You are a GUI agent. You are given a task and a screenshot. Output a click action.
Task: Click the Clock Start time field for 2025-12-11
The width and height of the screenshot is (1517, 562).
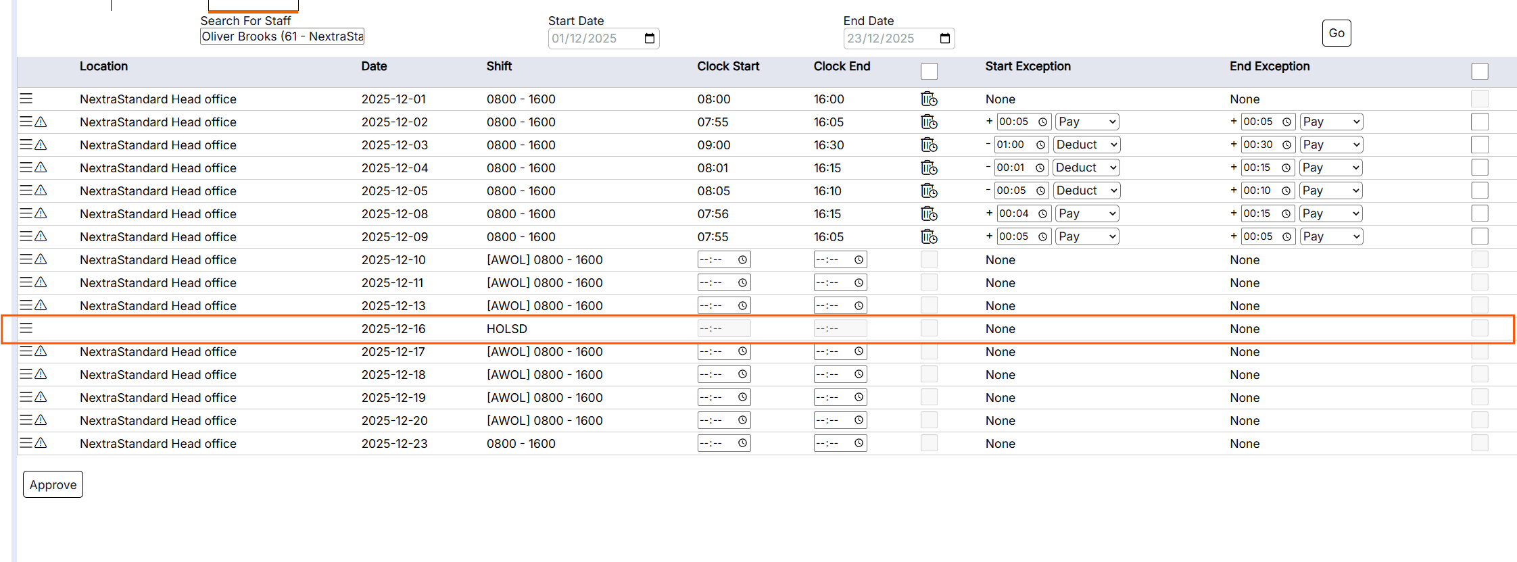click(724, 282)
